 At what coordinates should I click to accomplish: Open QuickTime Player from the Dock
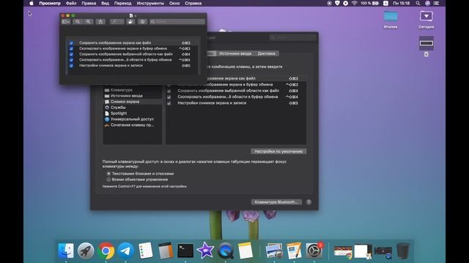[x=225, y=251]
